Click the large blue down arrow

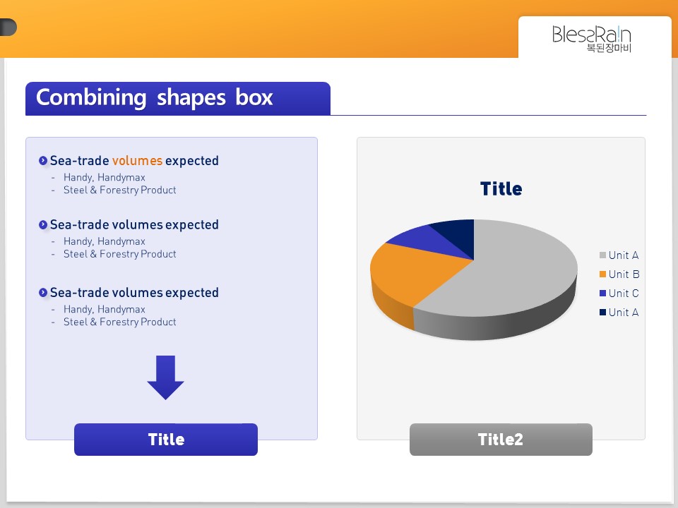(x=165, y=377)
